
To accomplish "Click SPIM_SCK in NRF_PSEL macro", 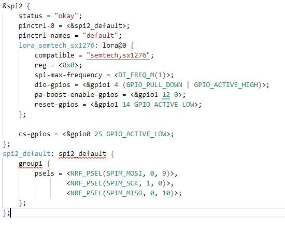I will tap(122, 183).
